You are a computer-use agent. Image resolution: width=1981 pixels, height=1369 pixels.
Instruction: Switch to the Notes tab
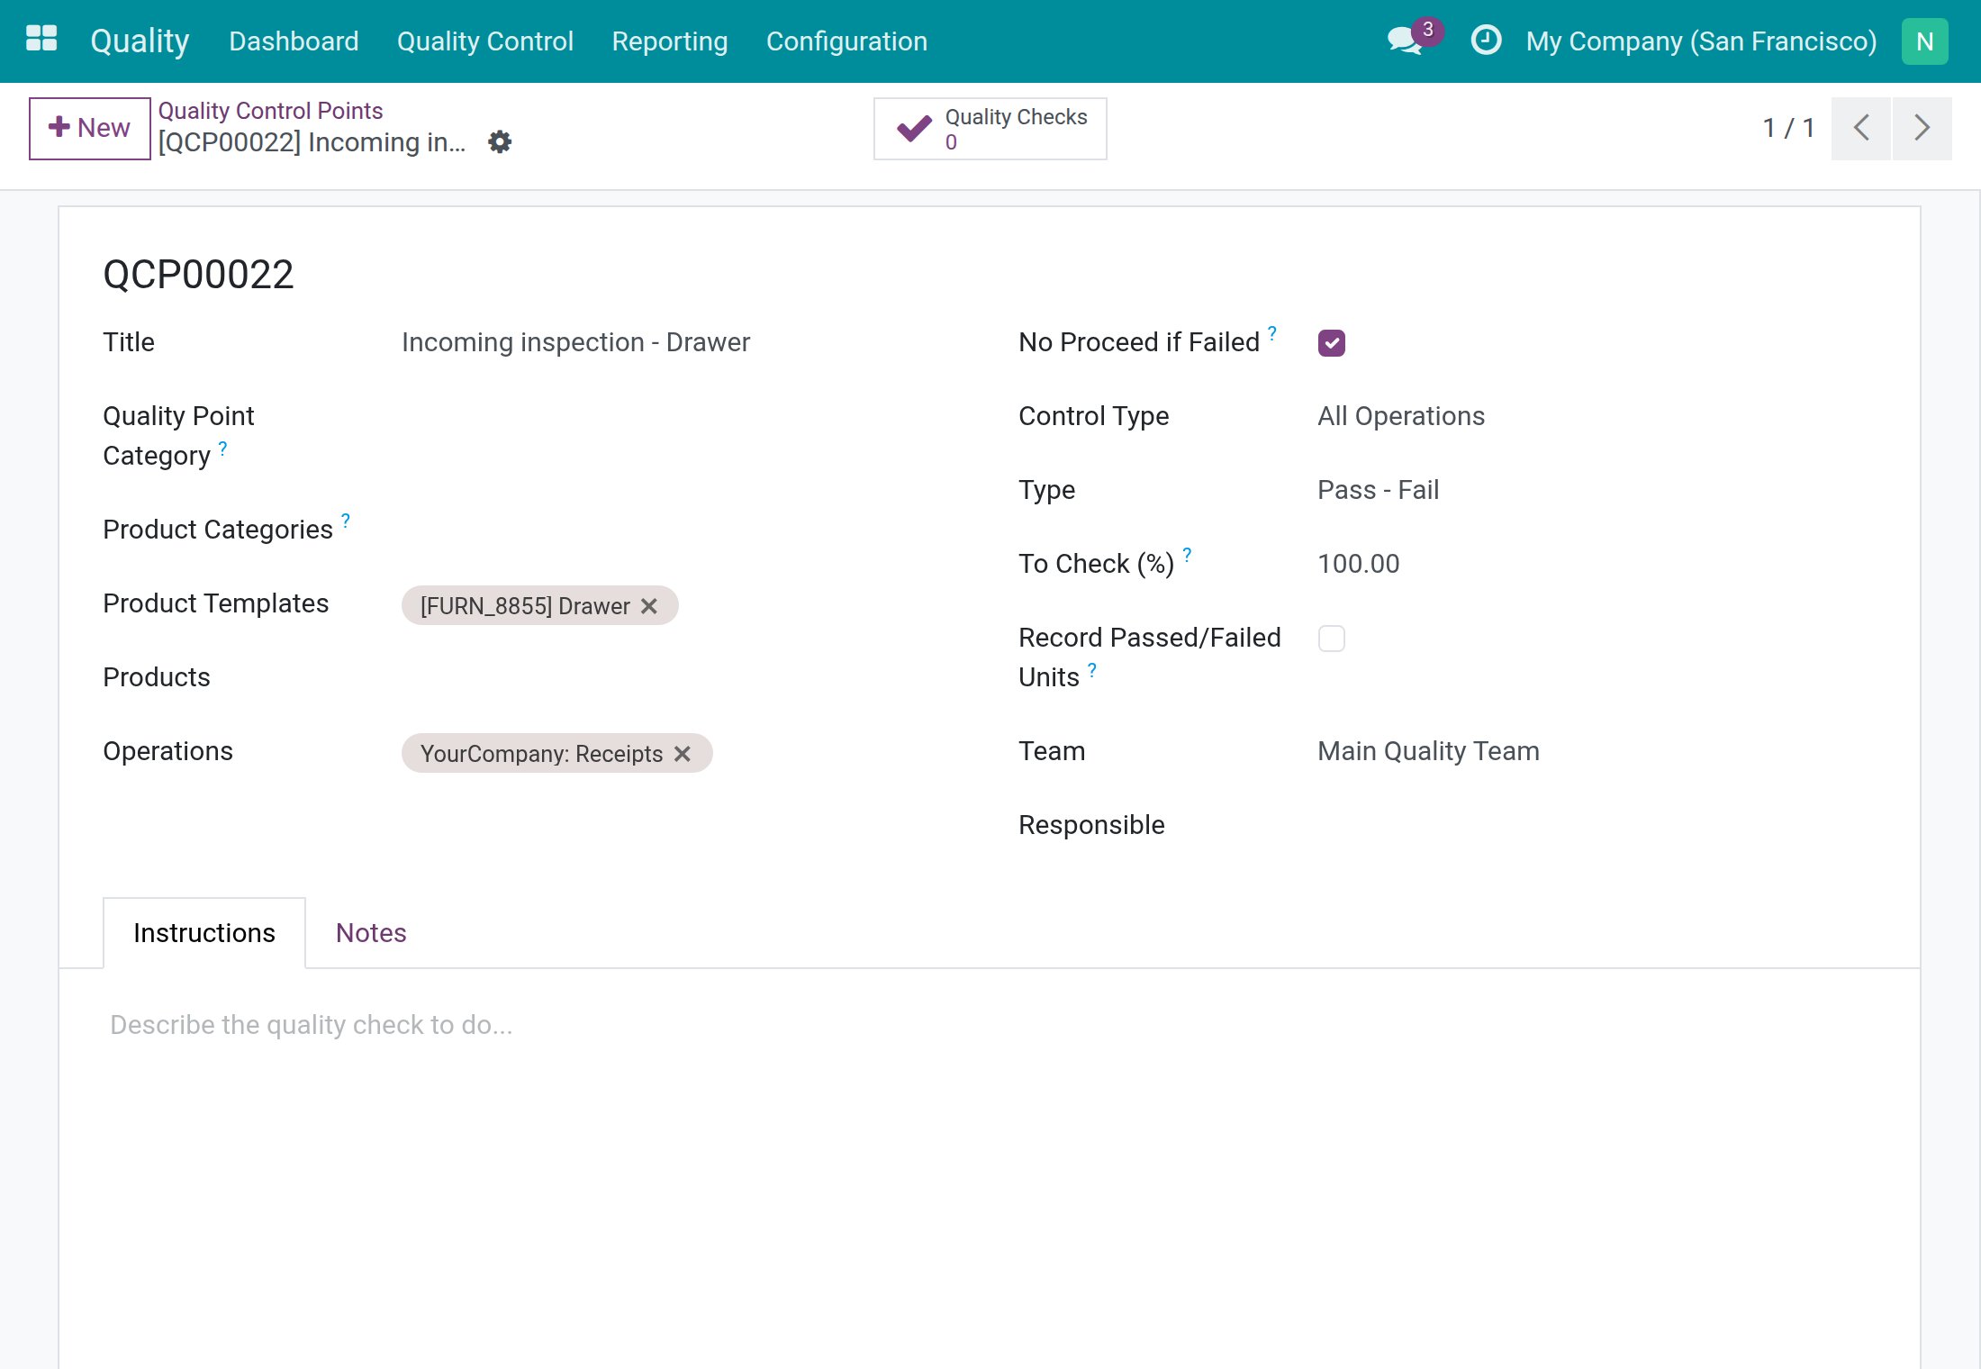coord(371,933)
